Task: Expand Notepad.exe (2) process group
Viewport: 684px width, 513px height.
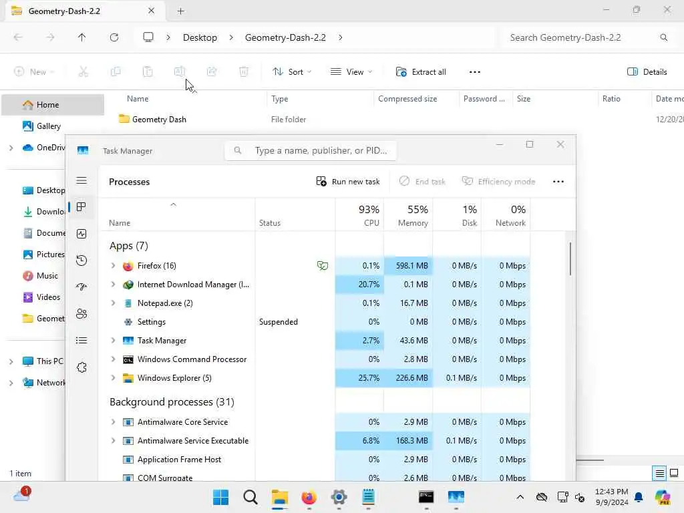Action: click(x=113, y=303)
